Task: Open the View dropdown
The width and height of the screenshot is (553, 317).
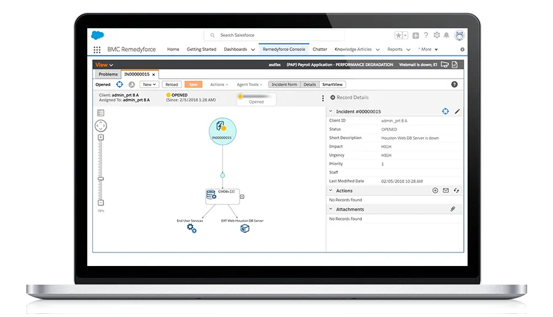Action: (104, 65)
